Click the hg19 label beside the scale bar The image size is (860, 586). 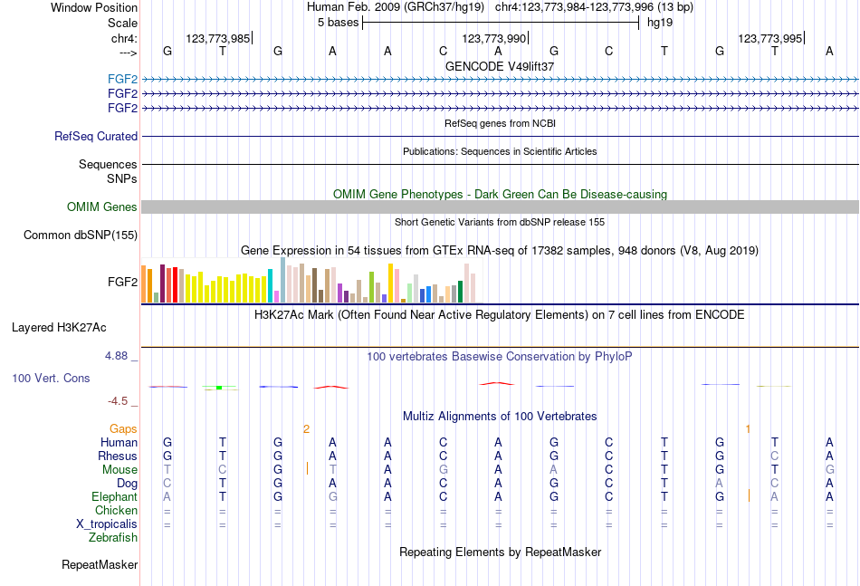660,23
